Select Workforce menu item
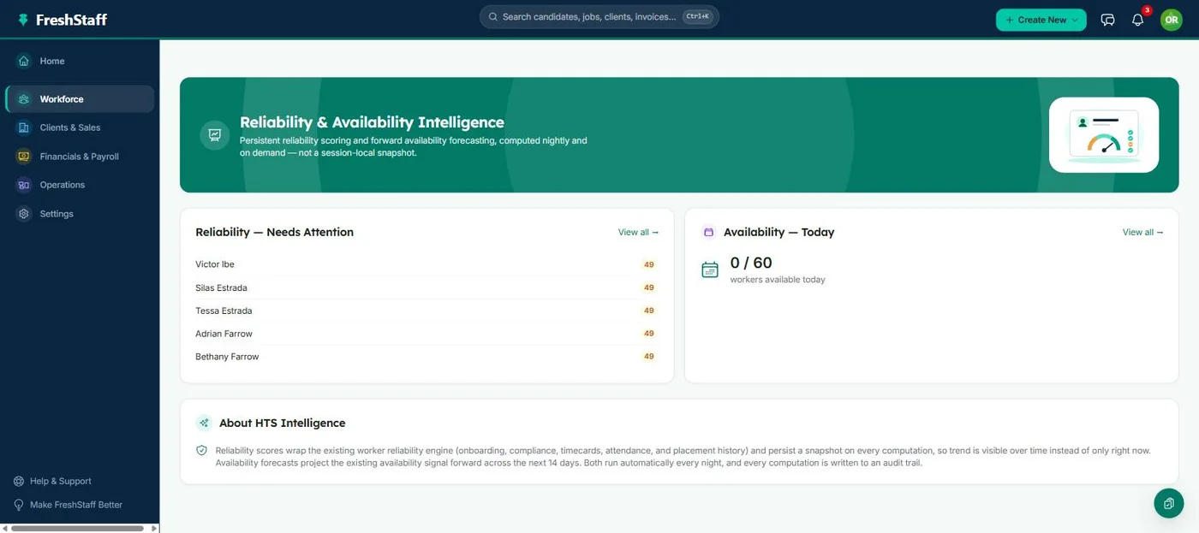Screen dimensions: 1199x533 pos(80,99)
